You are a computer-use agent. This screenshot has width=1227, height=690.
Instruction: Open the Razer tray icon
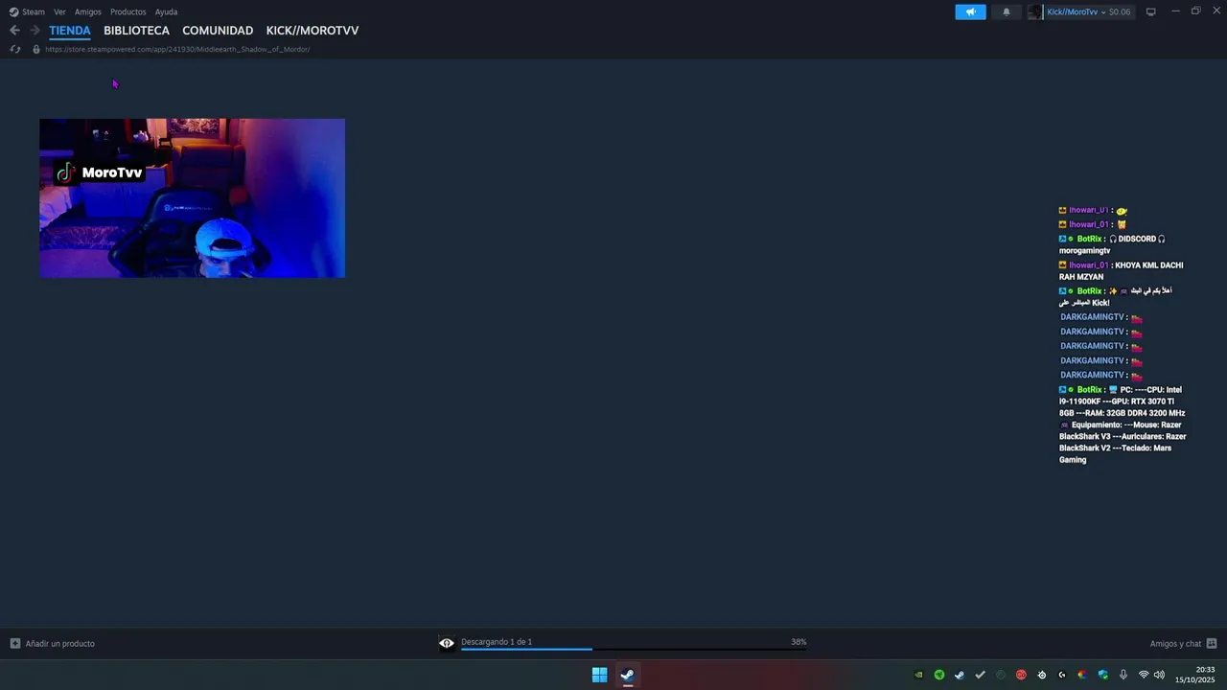coord(939,675)
